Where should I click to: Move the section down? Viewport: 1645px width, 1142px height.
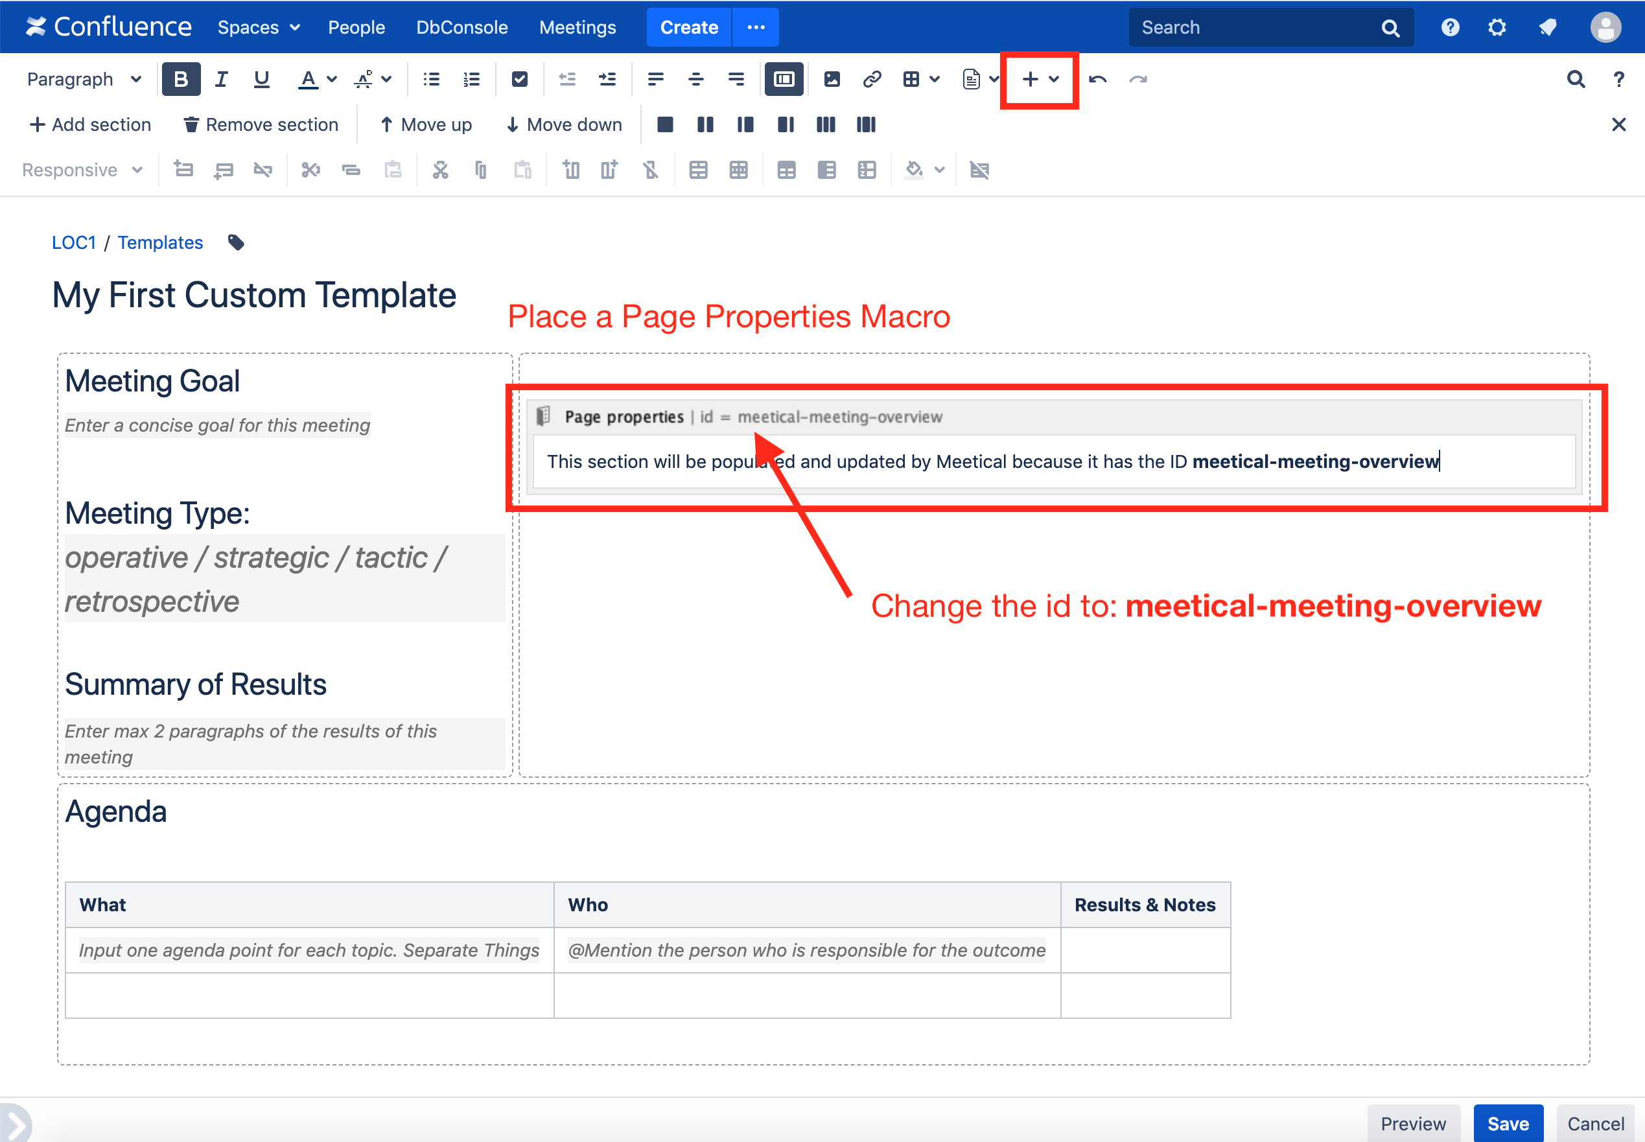564,124
